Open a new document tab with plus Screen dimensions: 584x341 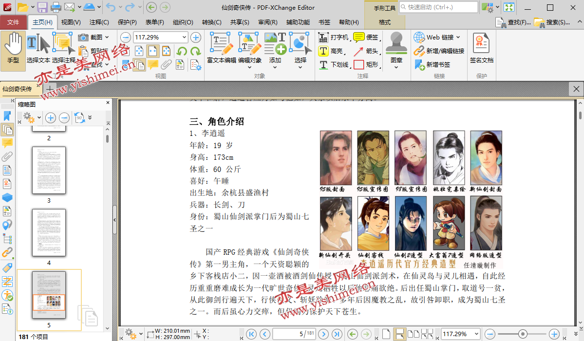click(x=49, y=89)
